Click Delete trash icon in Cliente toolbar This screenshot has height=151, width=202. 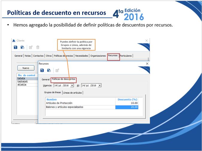coord(38,47)
